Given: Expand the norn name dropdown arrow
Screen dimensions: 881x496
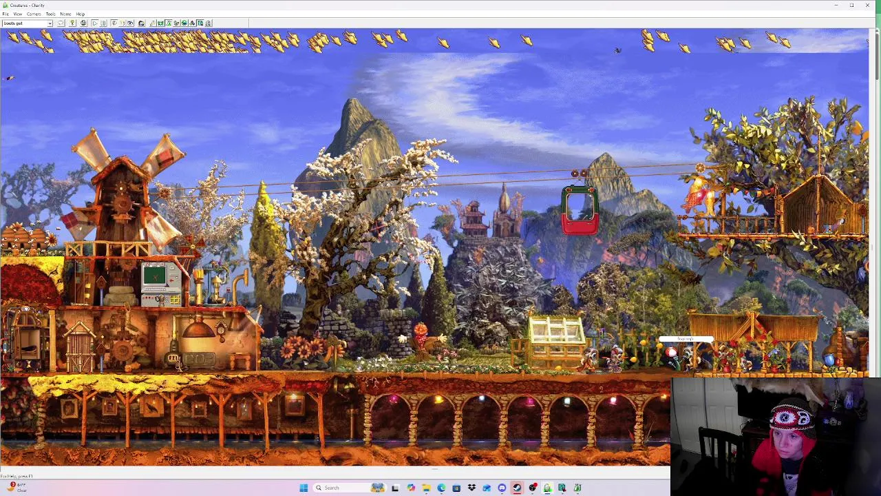Looking at the screenshot, I should point(50,23).
